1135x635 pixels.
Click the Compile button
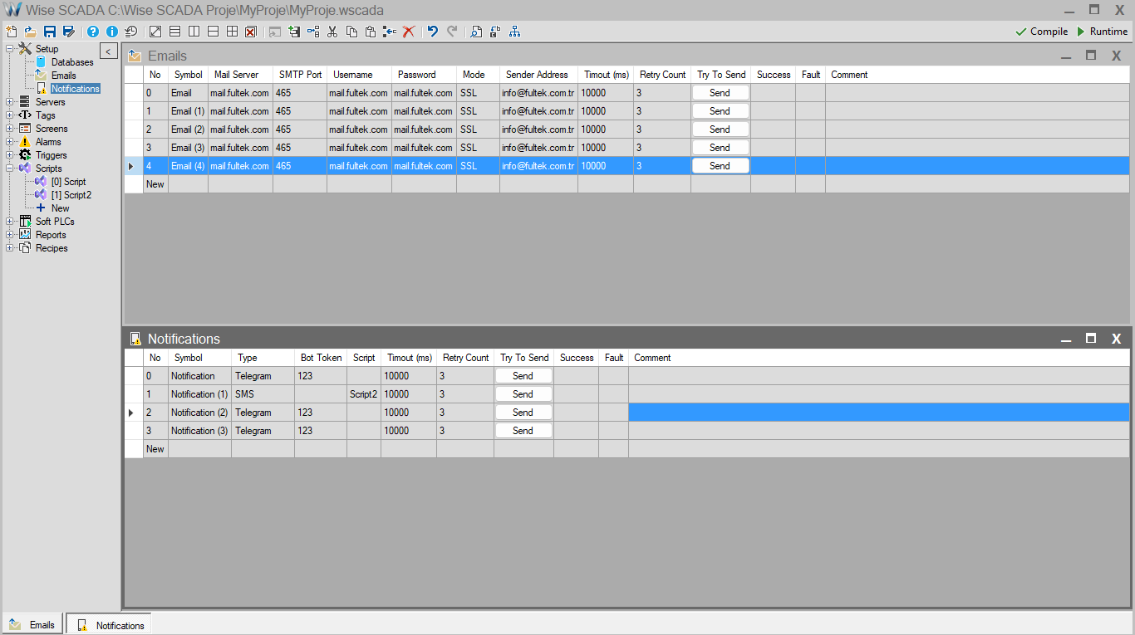pyautogui.click(x=1041, y=32)
